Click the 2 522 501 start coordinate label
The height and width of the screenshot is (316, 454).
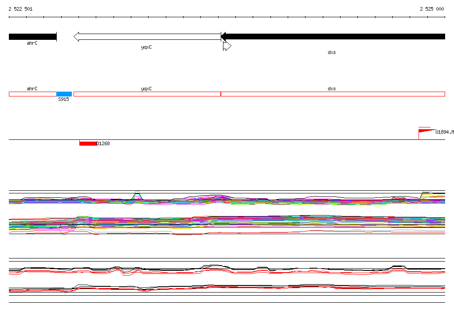(x=20, y=9)
